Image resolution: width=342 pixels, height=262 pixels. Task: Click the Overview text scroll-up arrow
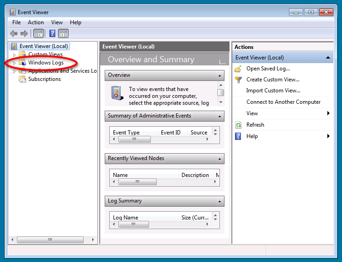[221, 85]
